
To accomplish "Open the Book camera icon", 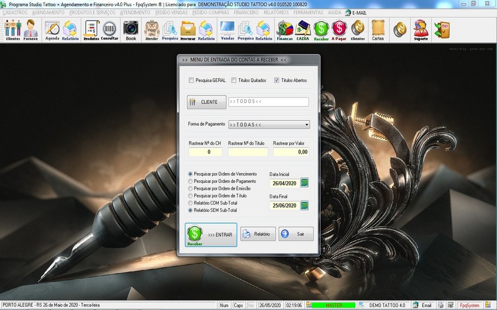I will click(x=130, y=30).
